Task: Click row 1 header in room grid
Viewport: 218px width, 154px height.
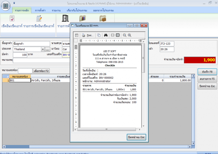Action: click(6, 80)
